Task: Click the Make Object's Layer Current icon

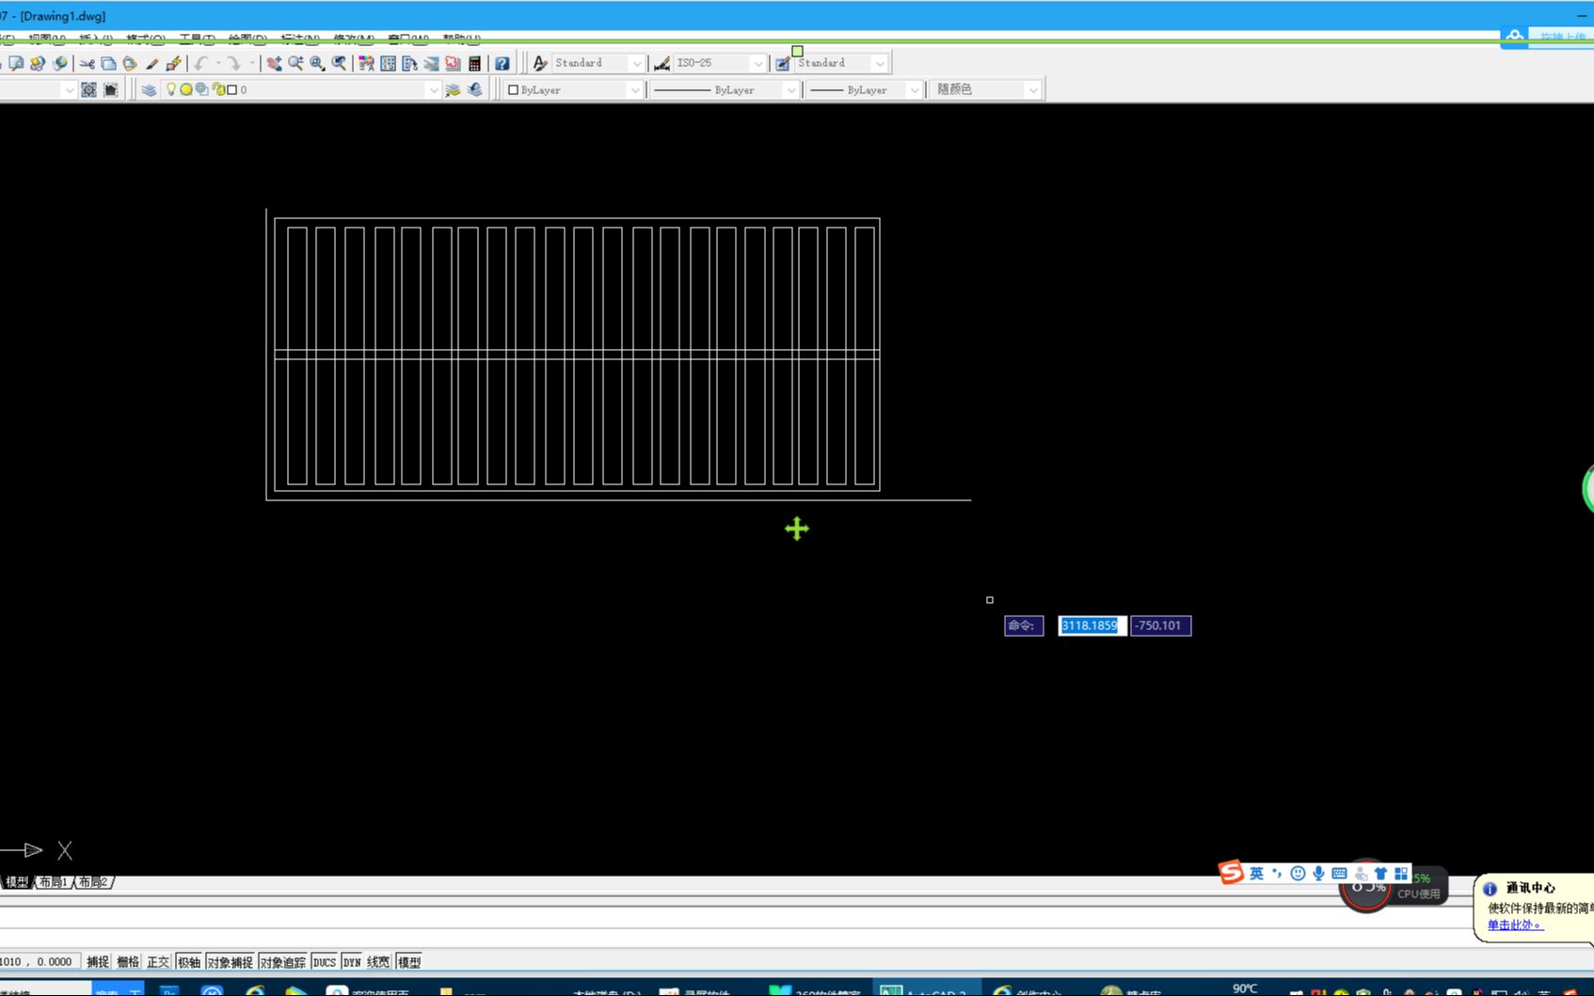Action: coord(453,89)
